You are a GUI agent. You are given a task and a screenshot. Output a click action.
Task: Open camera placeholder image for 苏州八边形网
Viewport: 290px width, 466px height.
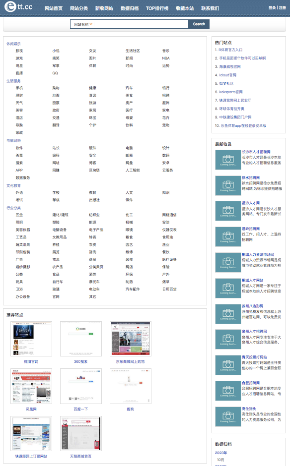228,314
